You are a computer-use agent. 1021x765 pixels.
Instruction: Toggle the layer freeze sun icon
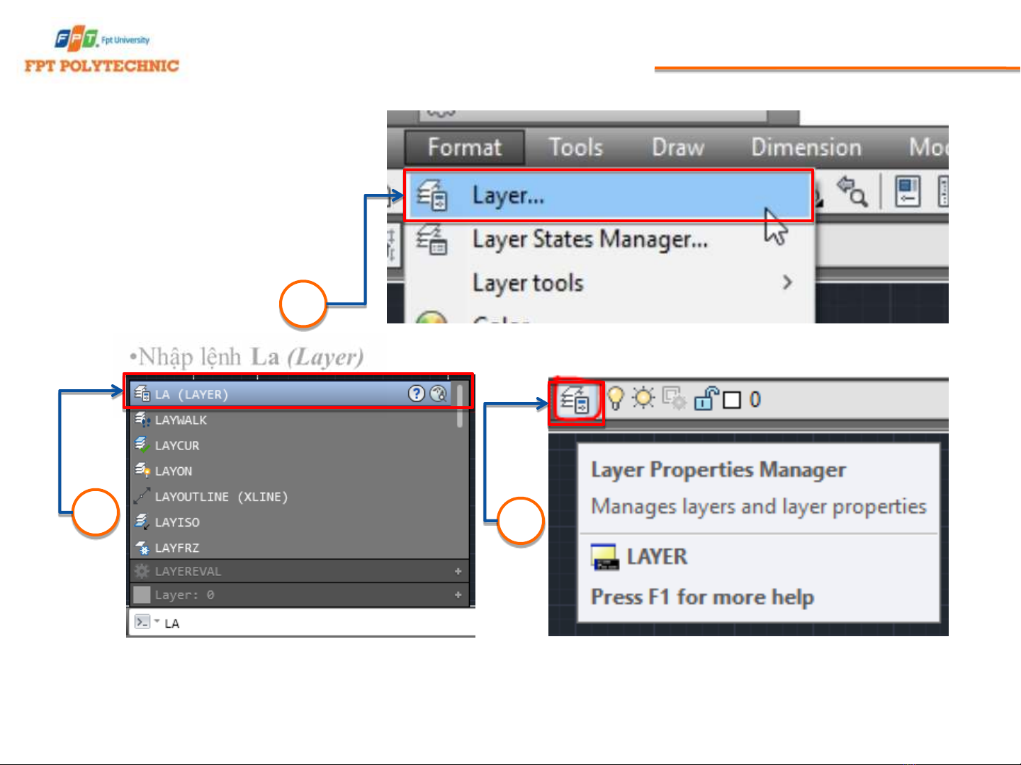coord(643,398)
